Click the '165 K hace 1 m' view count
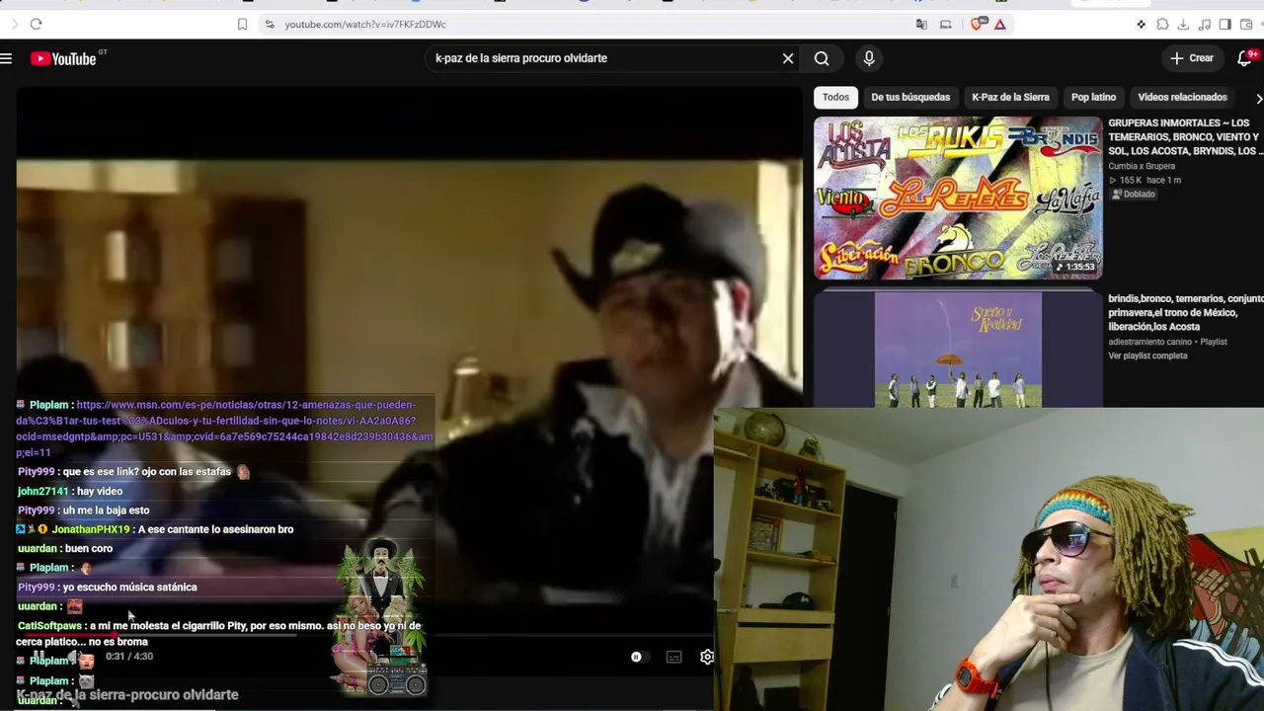 pos(1145,180)
